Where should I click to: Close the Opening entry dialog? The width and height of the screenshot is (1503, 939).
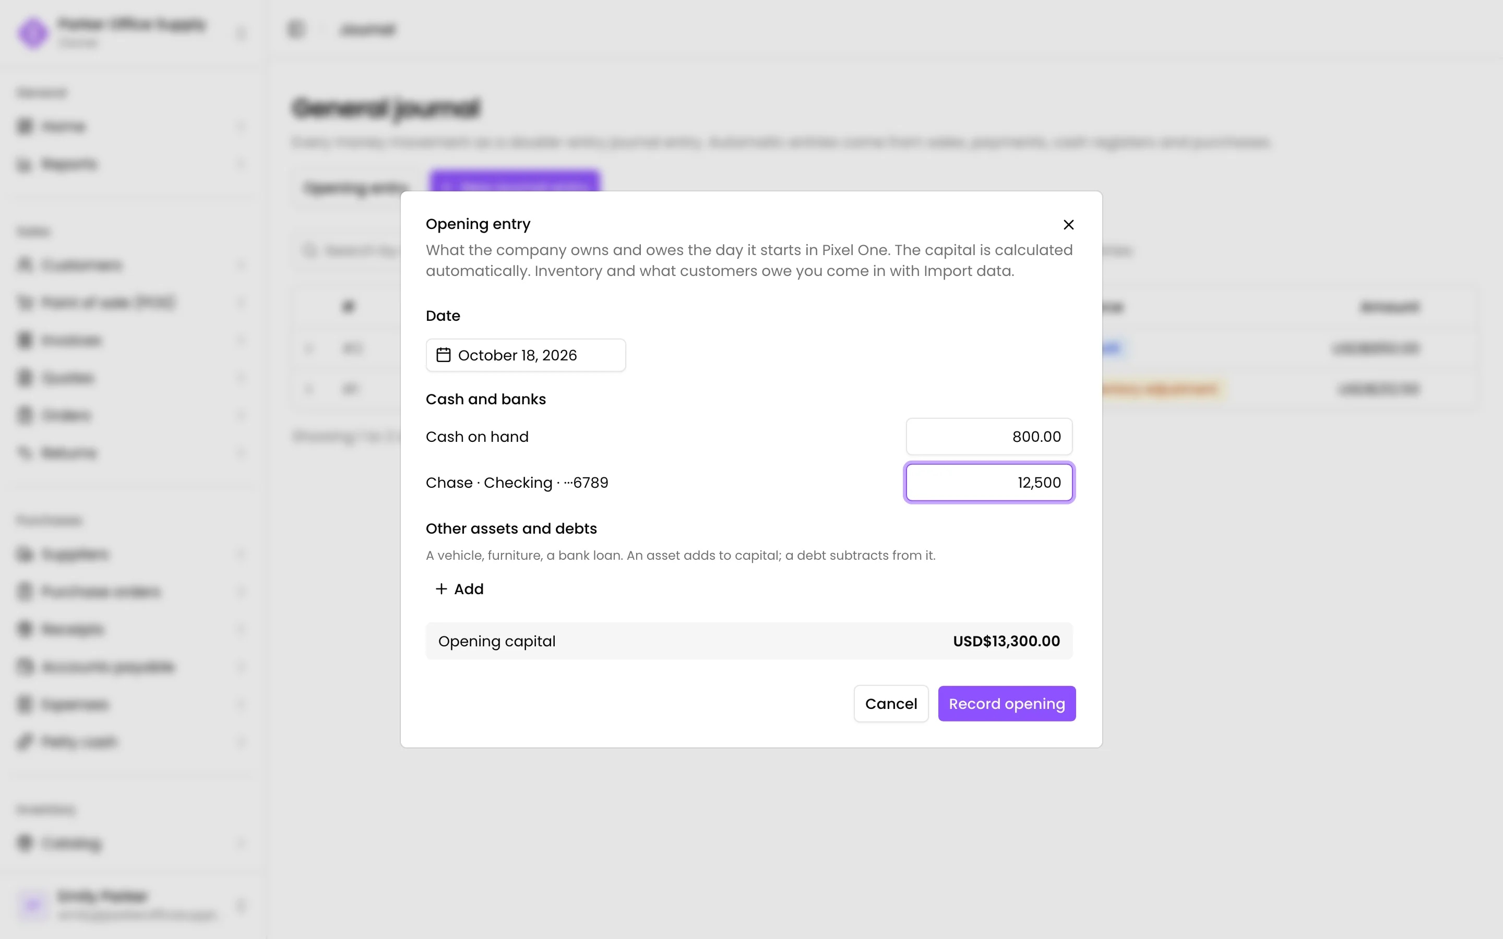1068,224
